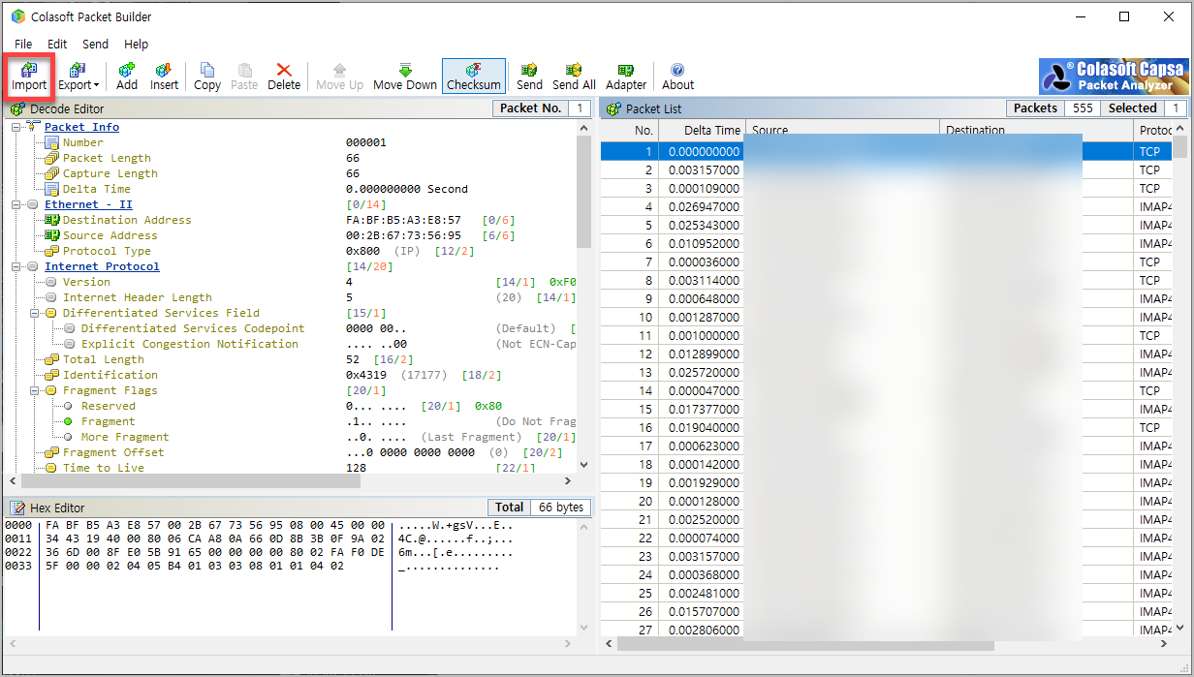Open the Edit menu
The width and height of the screenshot is (1194, 677).
click(x=57, y=44)
